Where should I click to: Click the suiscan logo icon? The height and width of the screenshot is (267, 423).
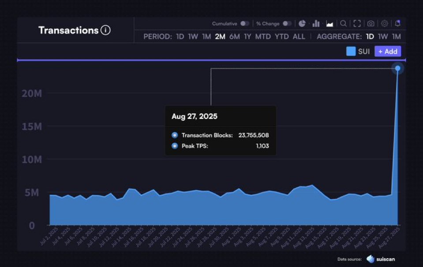tap(371, 259)
